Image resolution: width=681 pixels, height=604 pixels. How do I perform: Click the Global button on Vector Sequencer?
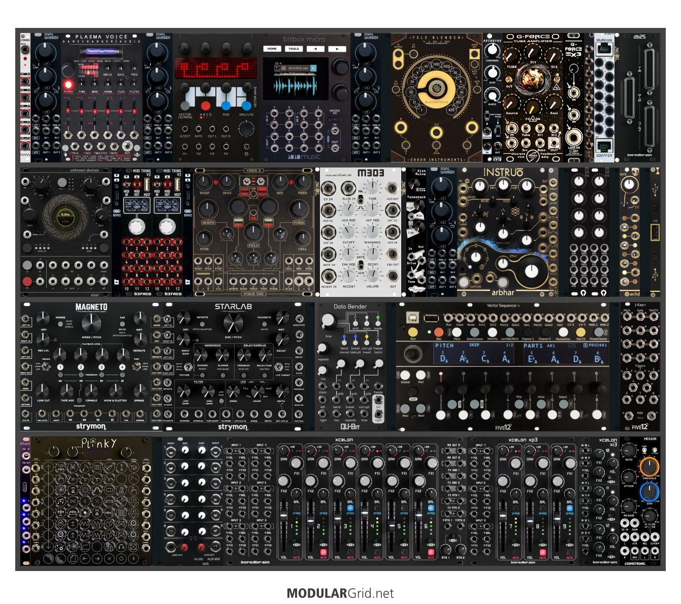pos(405,376)
